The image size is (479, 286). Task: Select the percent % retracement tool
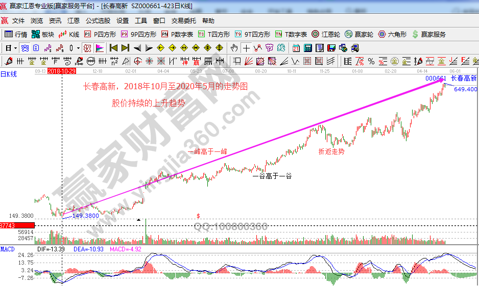371,61
